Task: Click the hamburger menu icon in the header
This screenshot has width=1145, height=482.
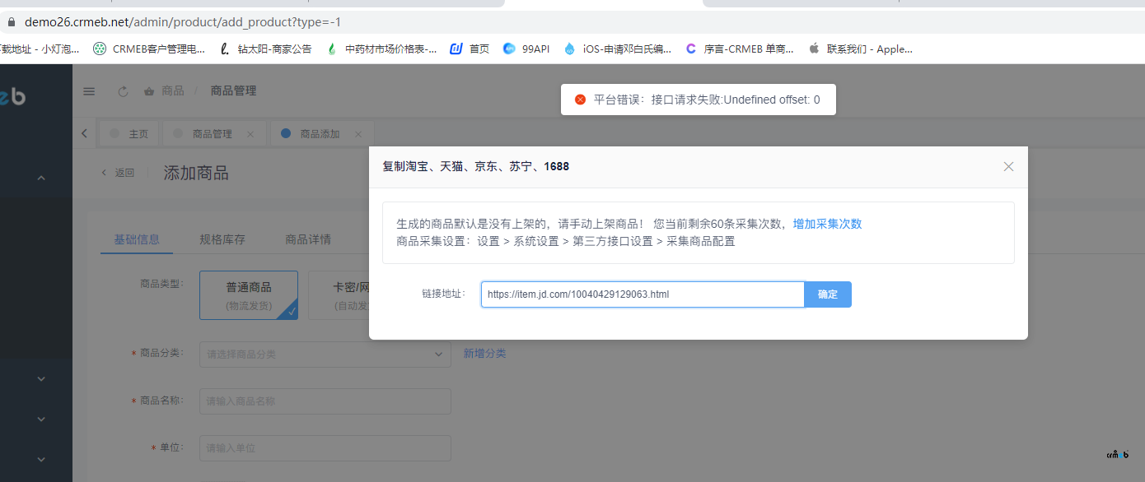Action: click(x=89, y=91)
